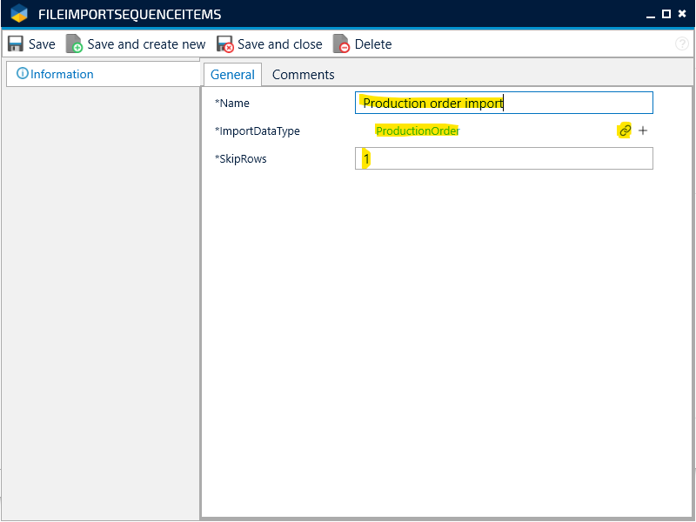This screenshot has height=522, width=696.
Task: Click the Save floppy disk icon
Action: click(16, 44)
